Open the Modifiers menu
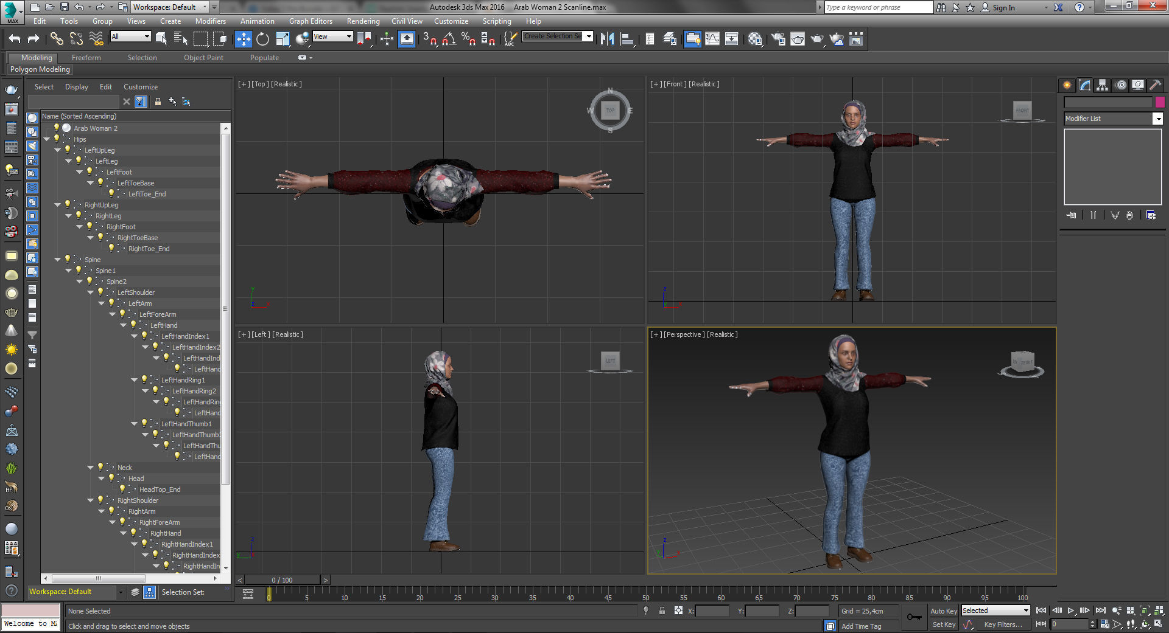This screenshot has height=633, width=1169. pos(211,21)
